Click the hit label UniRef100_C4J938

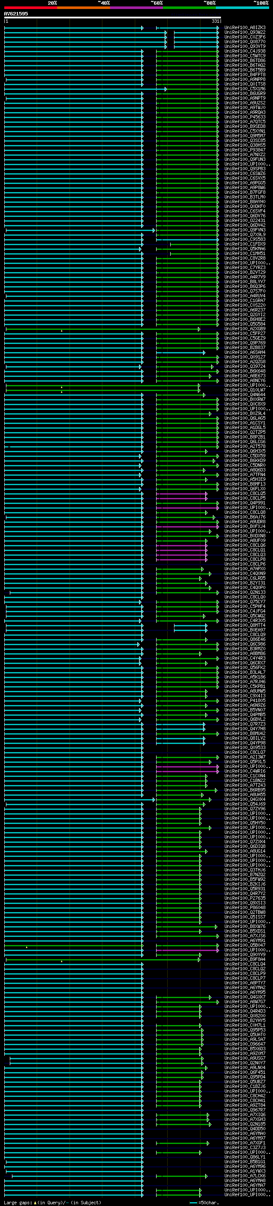pyautogui.click(x=245, y=51)
